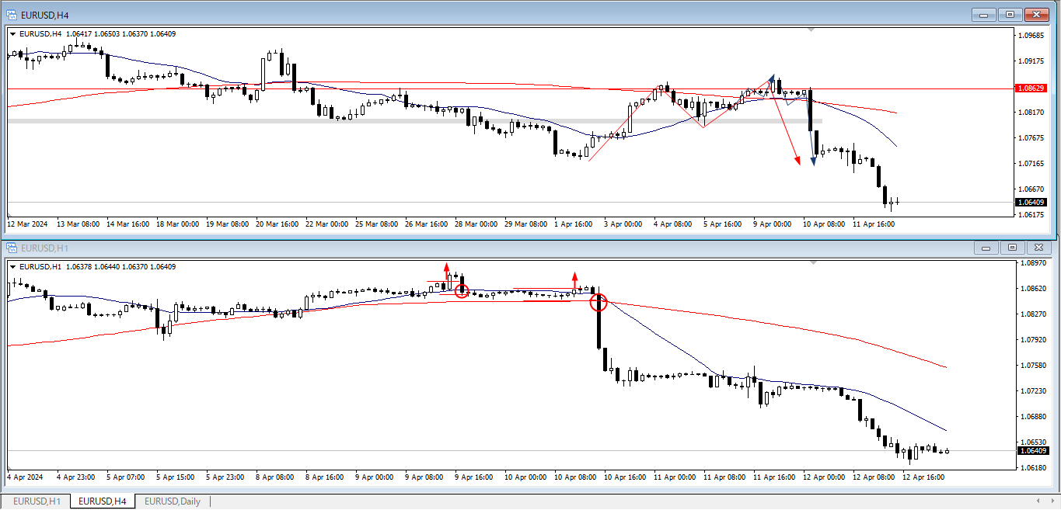Click the H4 chart shift triangle marker

pyautogui.click(x=811, y=29)
